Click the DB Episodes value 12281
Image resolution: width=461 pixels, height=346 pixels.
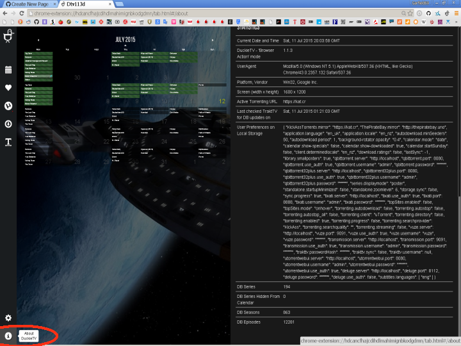pyautogui.click(x=289, y=322)
